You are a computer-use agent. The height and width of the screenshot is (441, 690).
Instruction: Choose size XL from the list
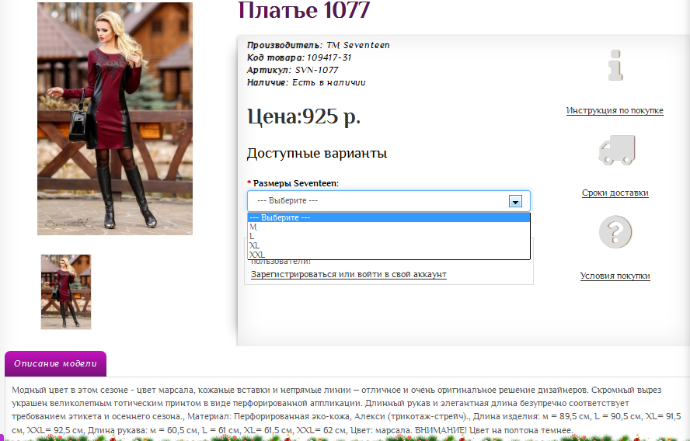[x=389, y=245]
